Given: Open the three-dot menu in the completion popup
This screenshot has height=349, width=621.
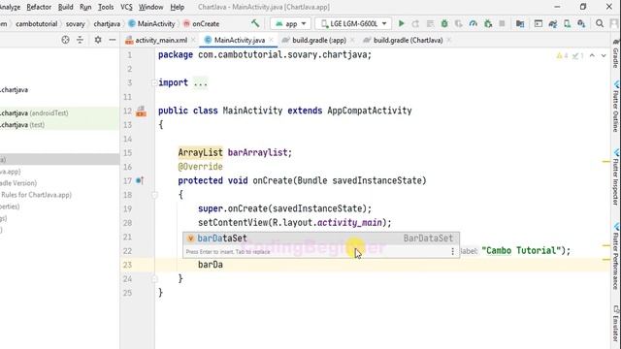Looking at the screenshot, I should pos(453,251).
